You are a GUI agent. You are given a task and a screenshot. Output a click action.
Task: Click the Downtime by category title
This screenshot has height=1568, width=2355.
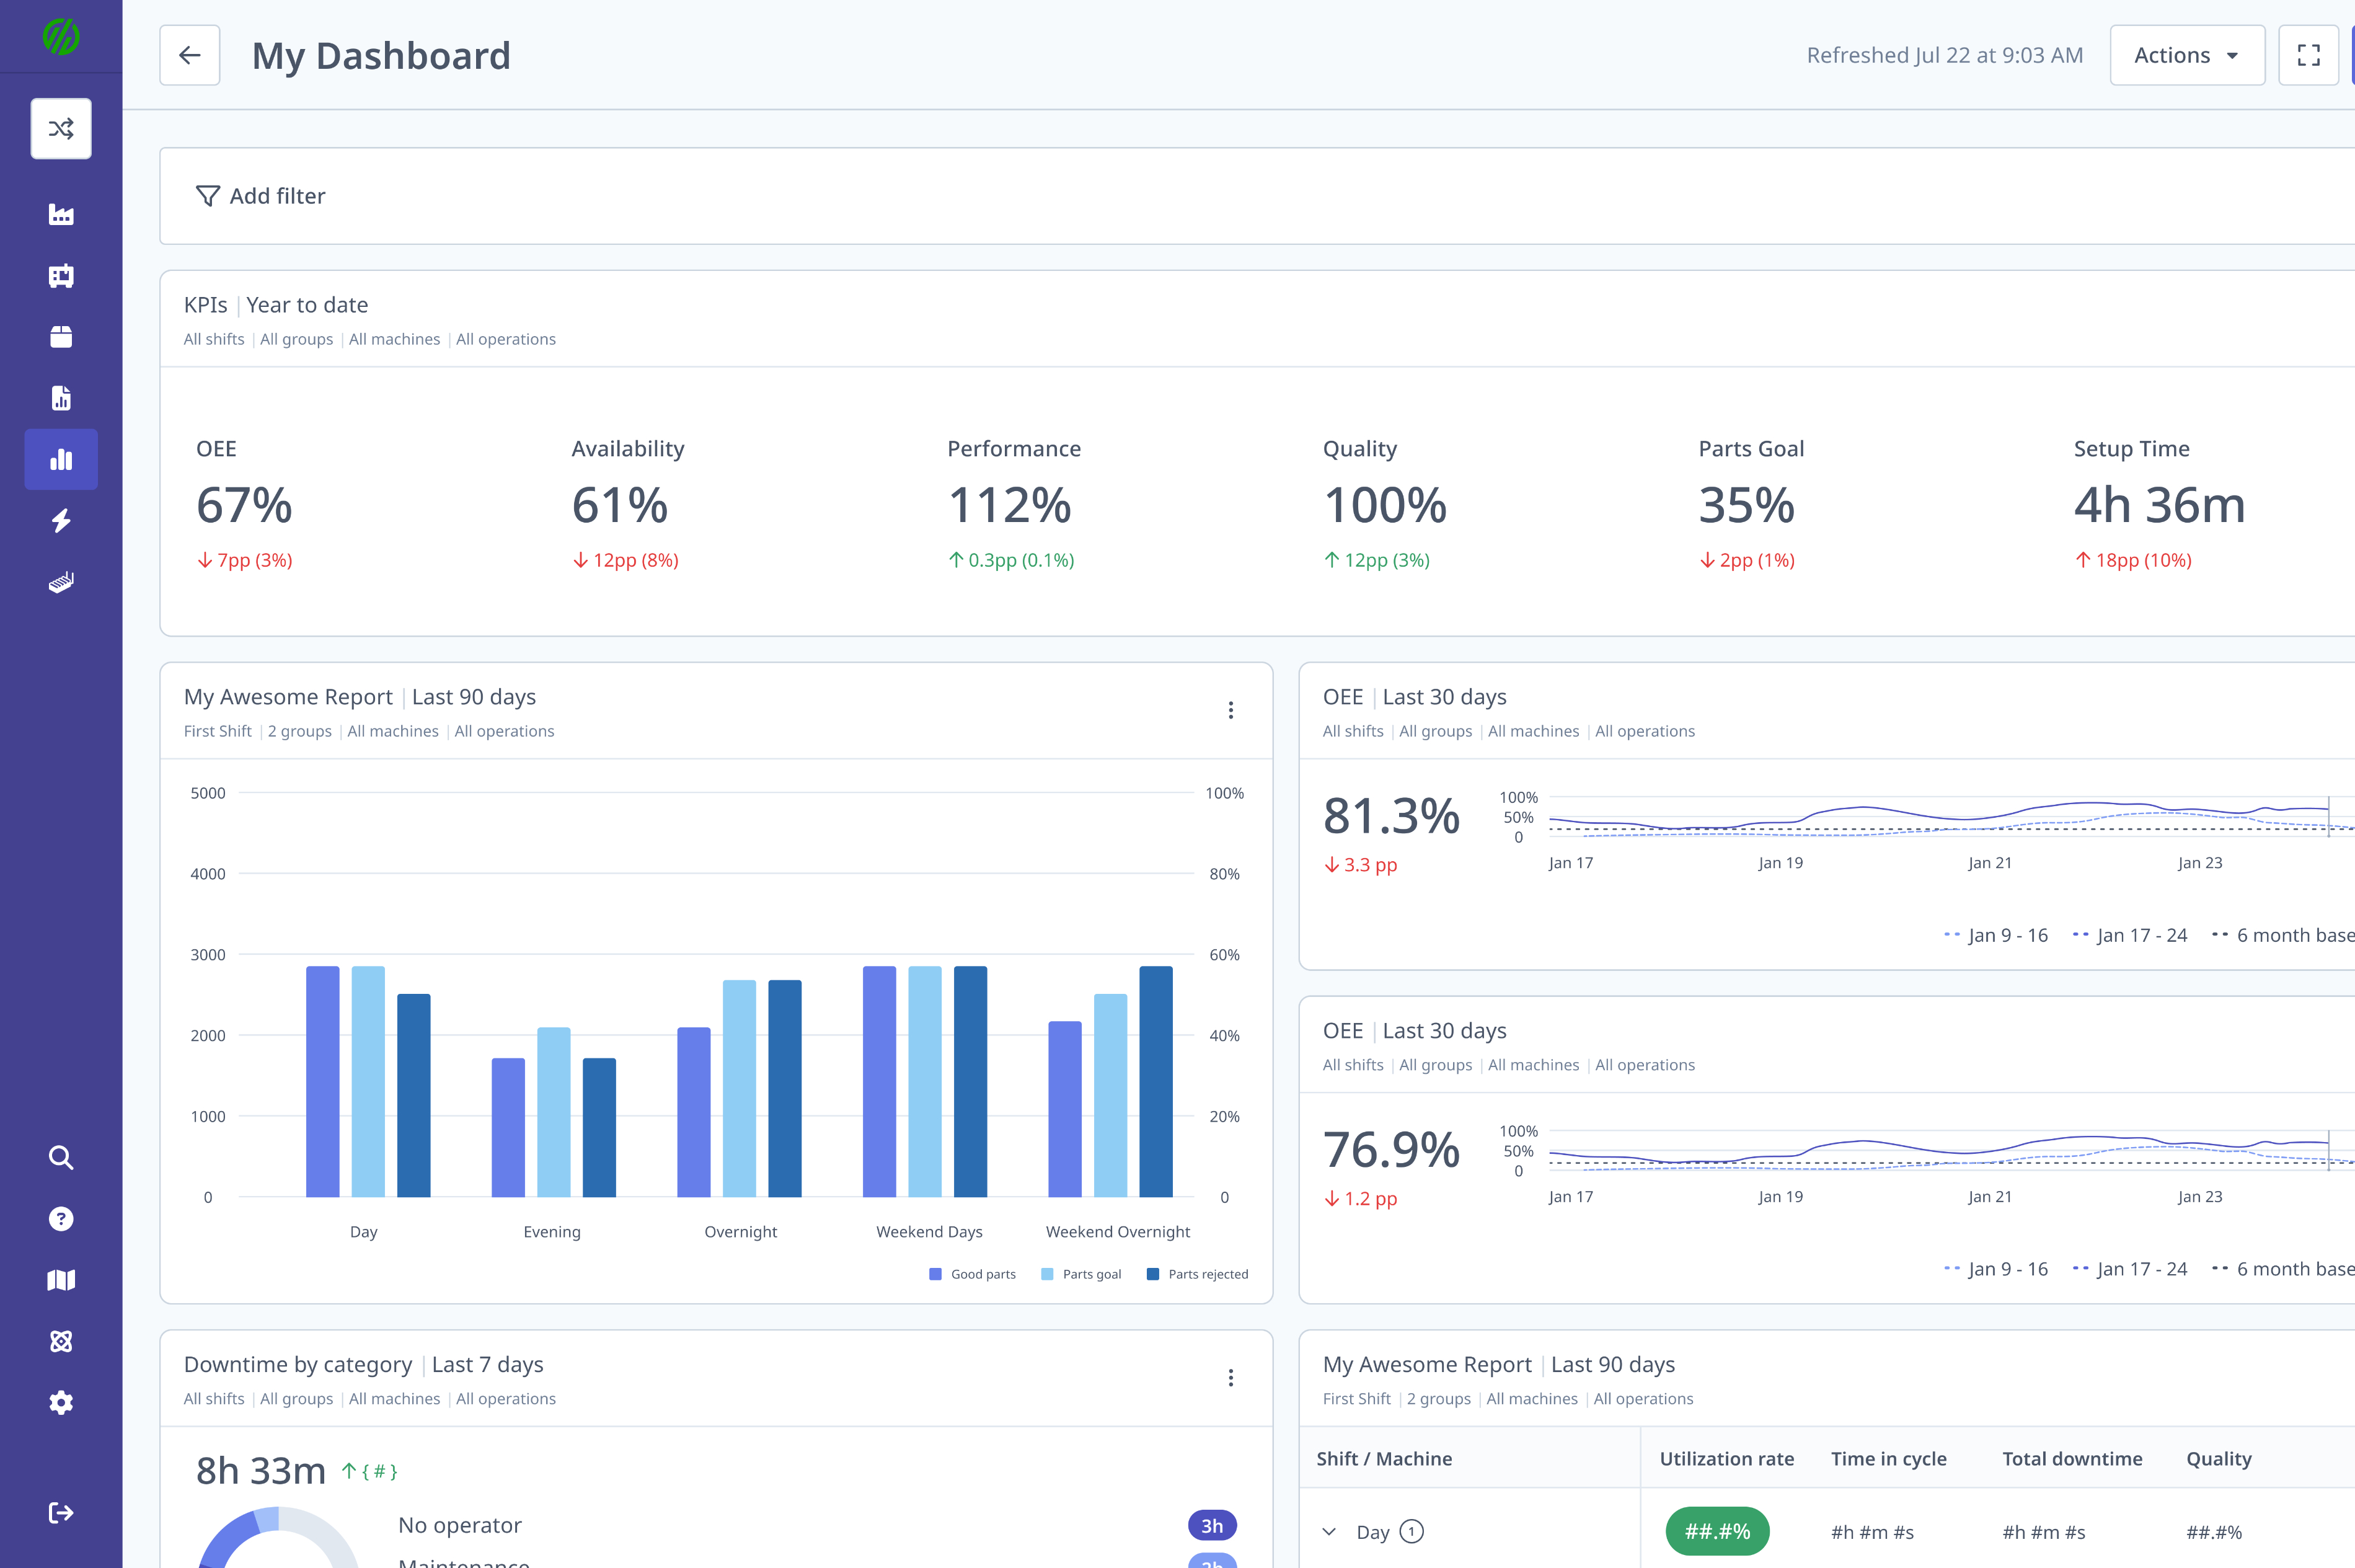[x=298, y=1365]
